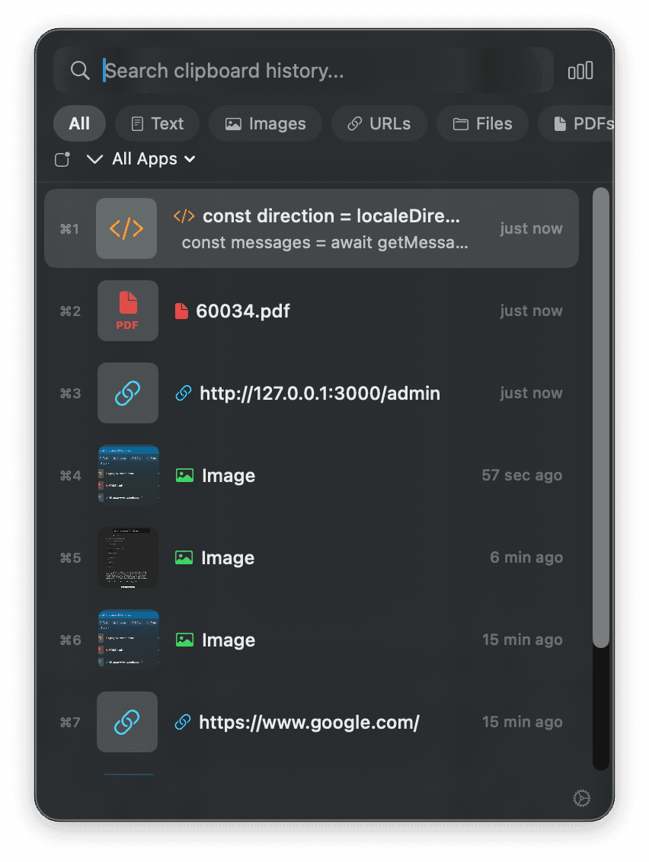Click the chevron left of All Apps
The width and height of the screenshot is (649, 862).
coord(94,159)
